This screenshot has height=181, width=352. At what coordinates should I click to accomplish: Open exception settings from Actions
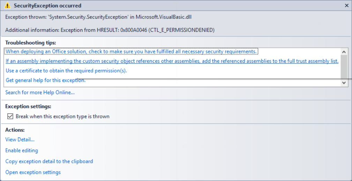pos(33,172)
